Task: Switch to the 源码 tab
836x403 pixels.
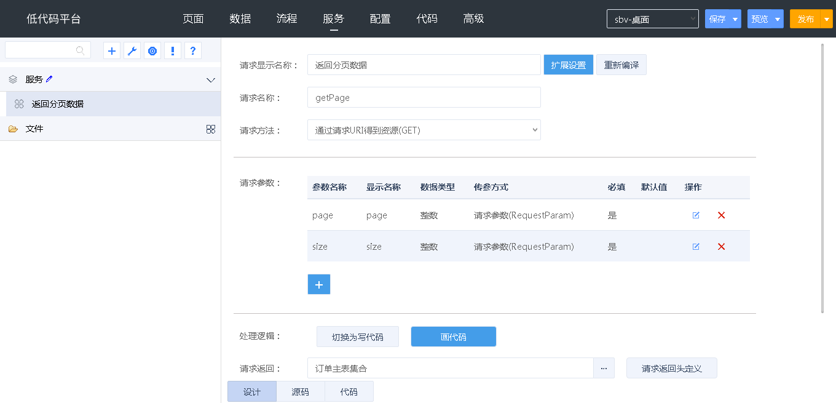Action: pos(300,392)
